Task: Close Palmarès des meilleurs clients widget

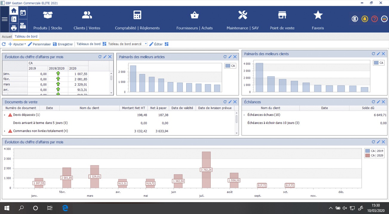Action: tap(383, 54)
